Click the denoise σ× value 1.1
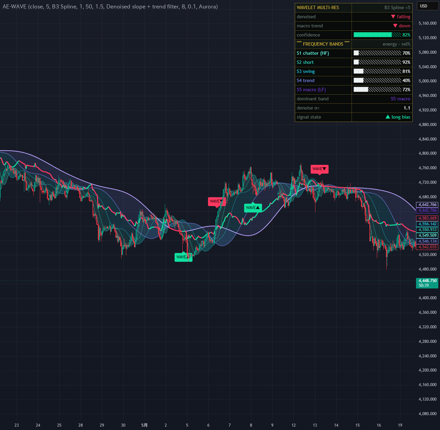This screenshot has height=430, width=440. (x=407, y=108)
